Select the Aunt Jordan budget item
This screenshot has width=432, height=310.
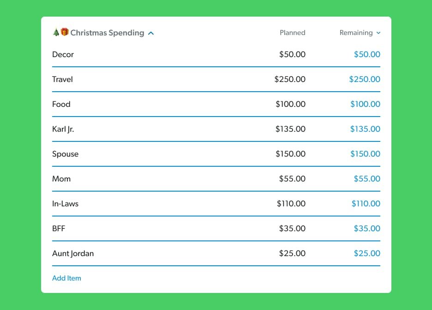pyautogui.click(x=73, y=253)
